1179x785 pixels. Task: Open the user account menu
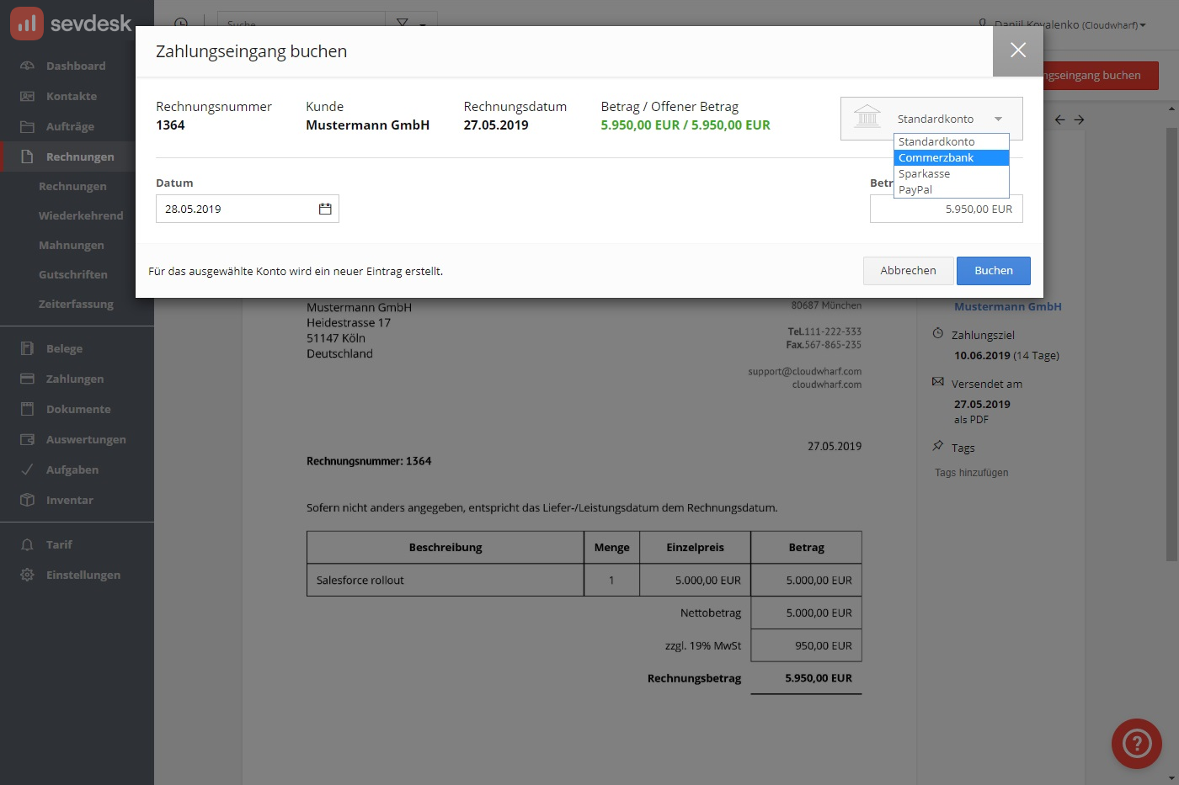click(1062, 24)
